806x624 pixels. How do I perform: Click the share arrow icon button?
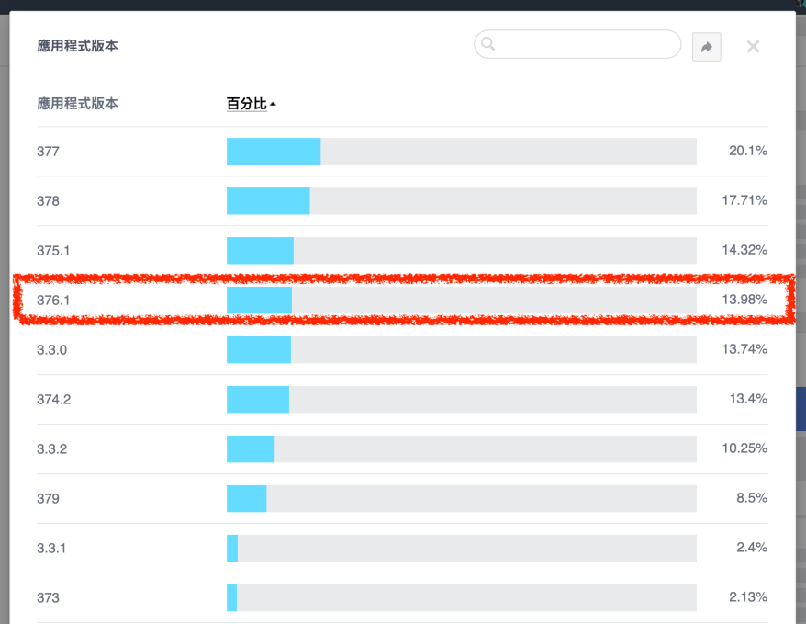click(x=706, y=47)
